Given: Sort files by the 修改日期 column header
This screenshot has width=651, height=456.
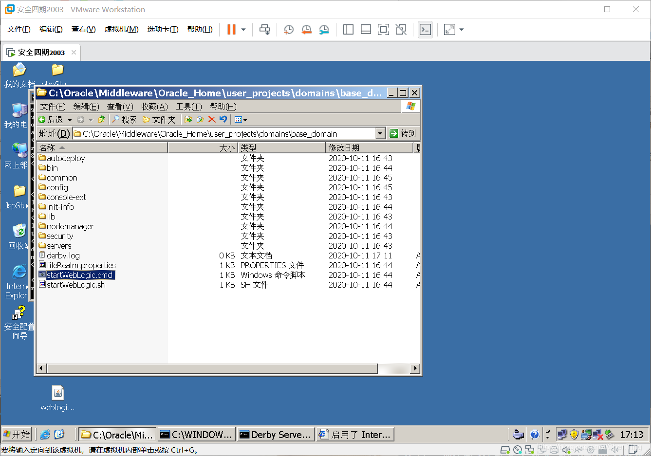Looking at the screenshot, I should [x=369, y=147].
